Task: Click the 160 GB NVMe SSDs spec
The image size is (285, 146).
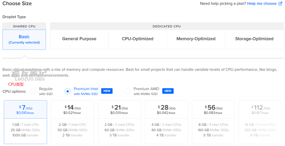Action: [214, 130]
